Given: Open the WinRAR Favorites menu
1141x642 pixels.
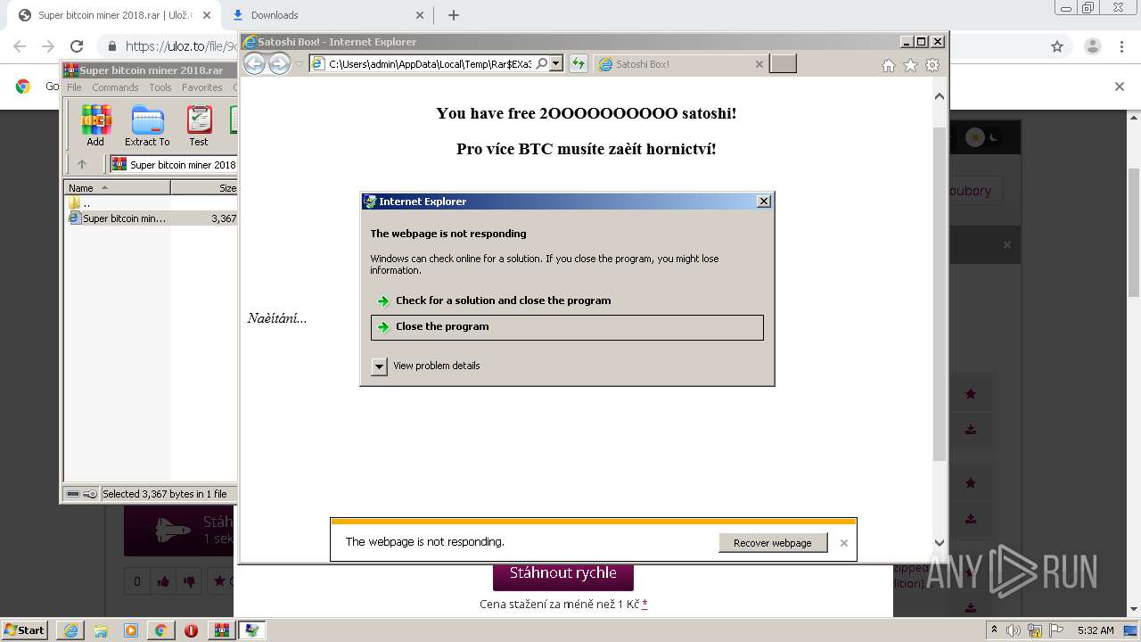Looking at the screenshot, I should [x=202, y=87].
